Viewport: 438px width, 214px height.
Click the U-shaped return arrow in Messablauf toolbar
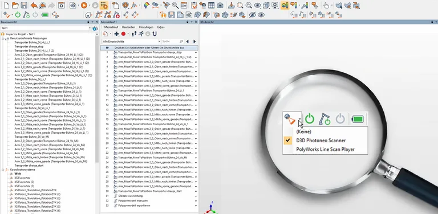[154, 34]
